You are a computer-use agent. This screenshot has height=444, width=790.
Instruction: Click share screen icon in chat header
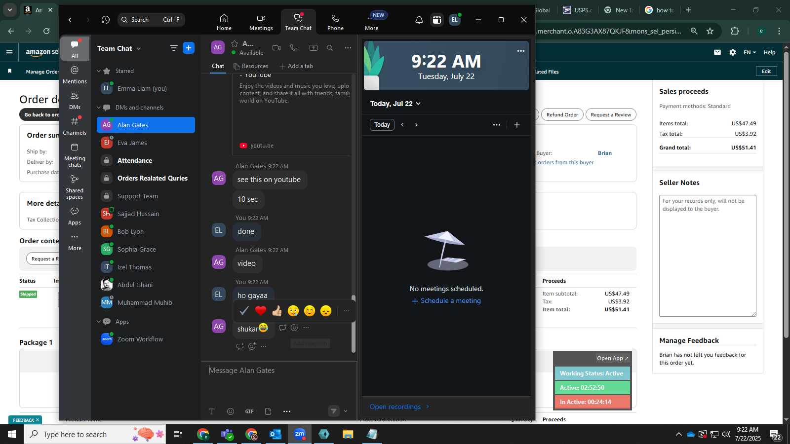314,48
